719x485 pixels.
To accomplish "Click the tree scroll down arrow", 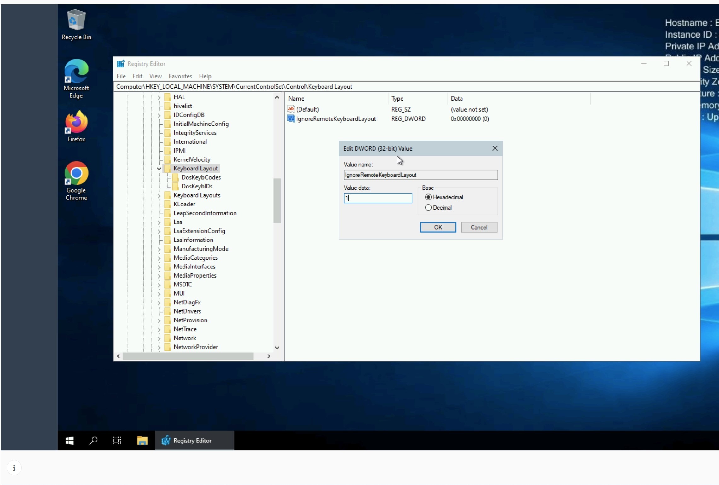I will tap(277, 348).
